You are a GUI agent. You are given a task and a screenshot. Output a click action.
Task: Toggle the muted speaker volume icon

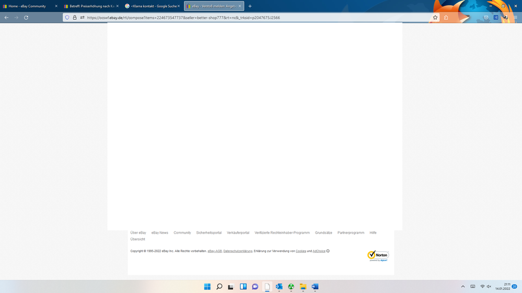click(489, 287)
